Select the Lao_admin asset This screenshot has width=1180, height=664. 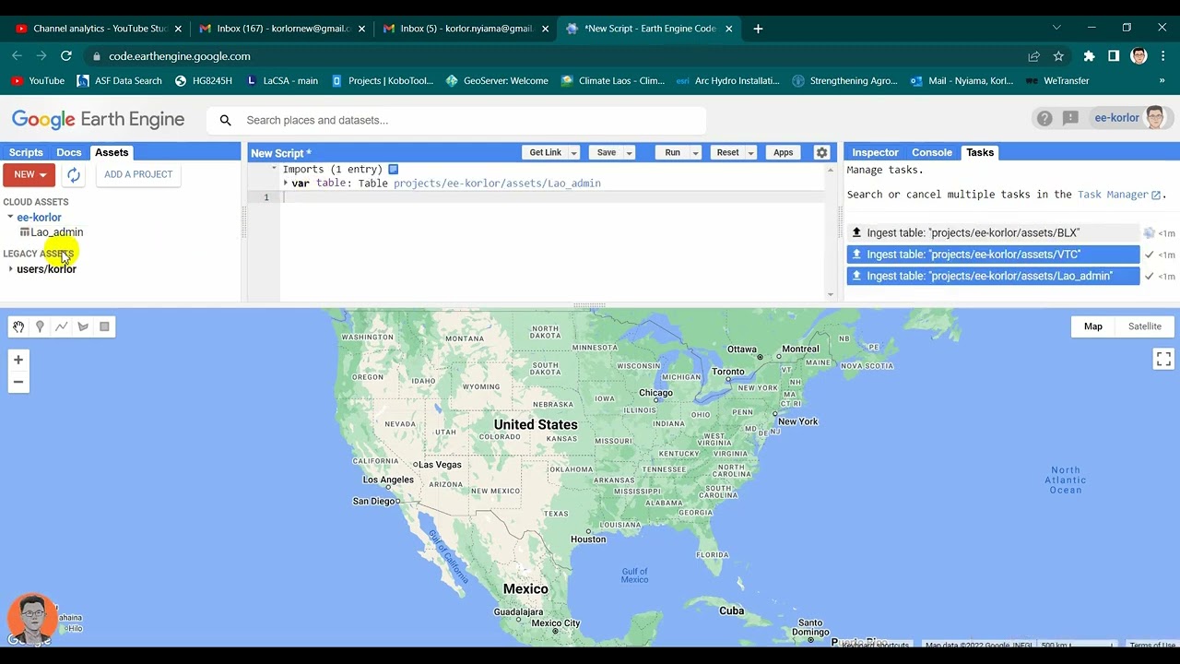56,232
